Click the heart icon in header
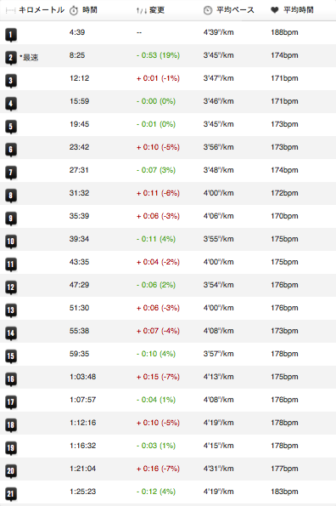This screenshot has height=506, width=336. click(x=275, y=10)
